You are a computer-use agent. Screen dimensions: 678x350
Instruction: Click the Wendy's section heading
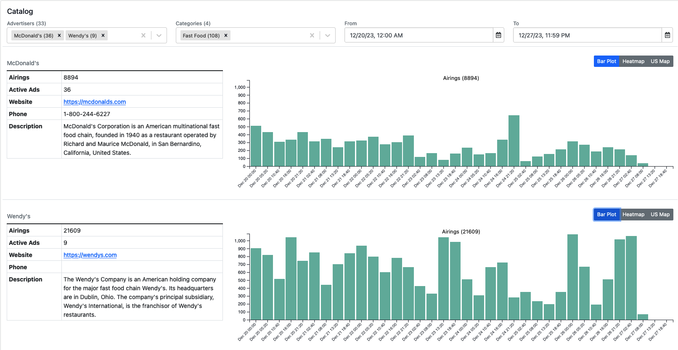click(19, 216)
